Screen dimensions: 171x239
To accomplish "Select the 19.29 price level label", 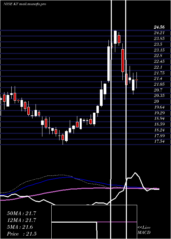I will (159, 113).
